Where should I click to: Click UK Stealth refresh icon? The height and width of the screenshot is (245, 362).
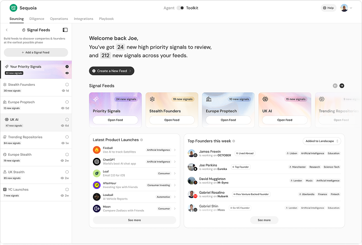67,172
